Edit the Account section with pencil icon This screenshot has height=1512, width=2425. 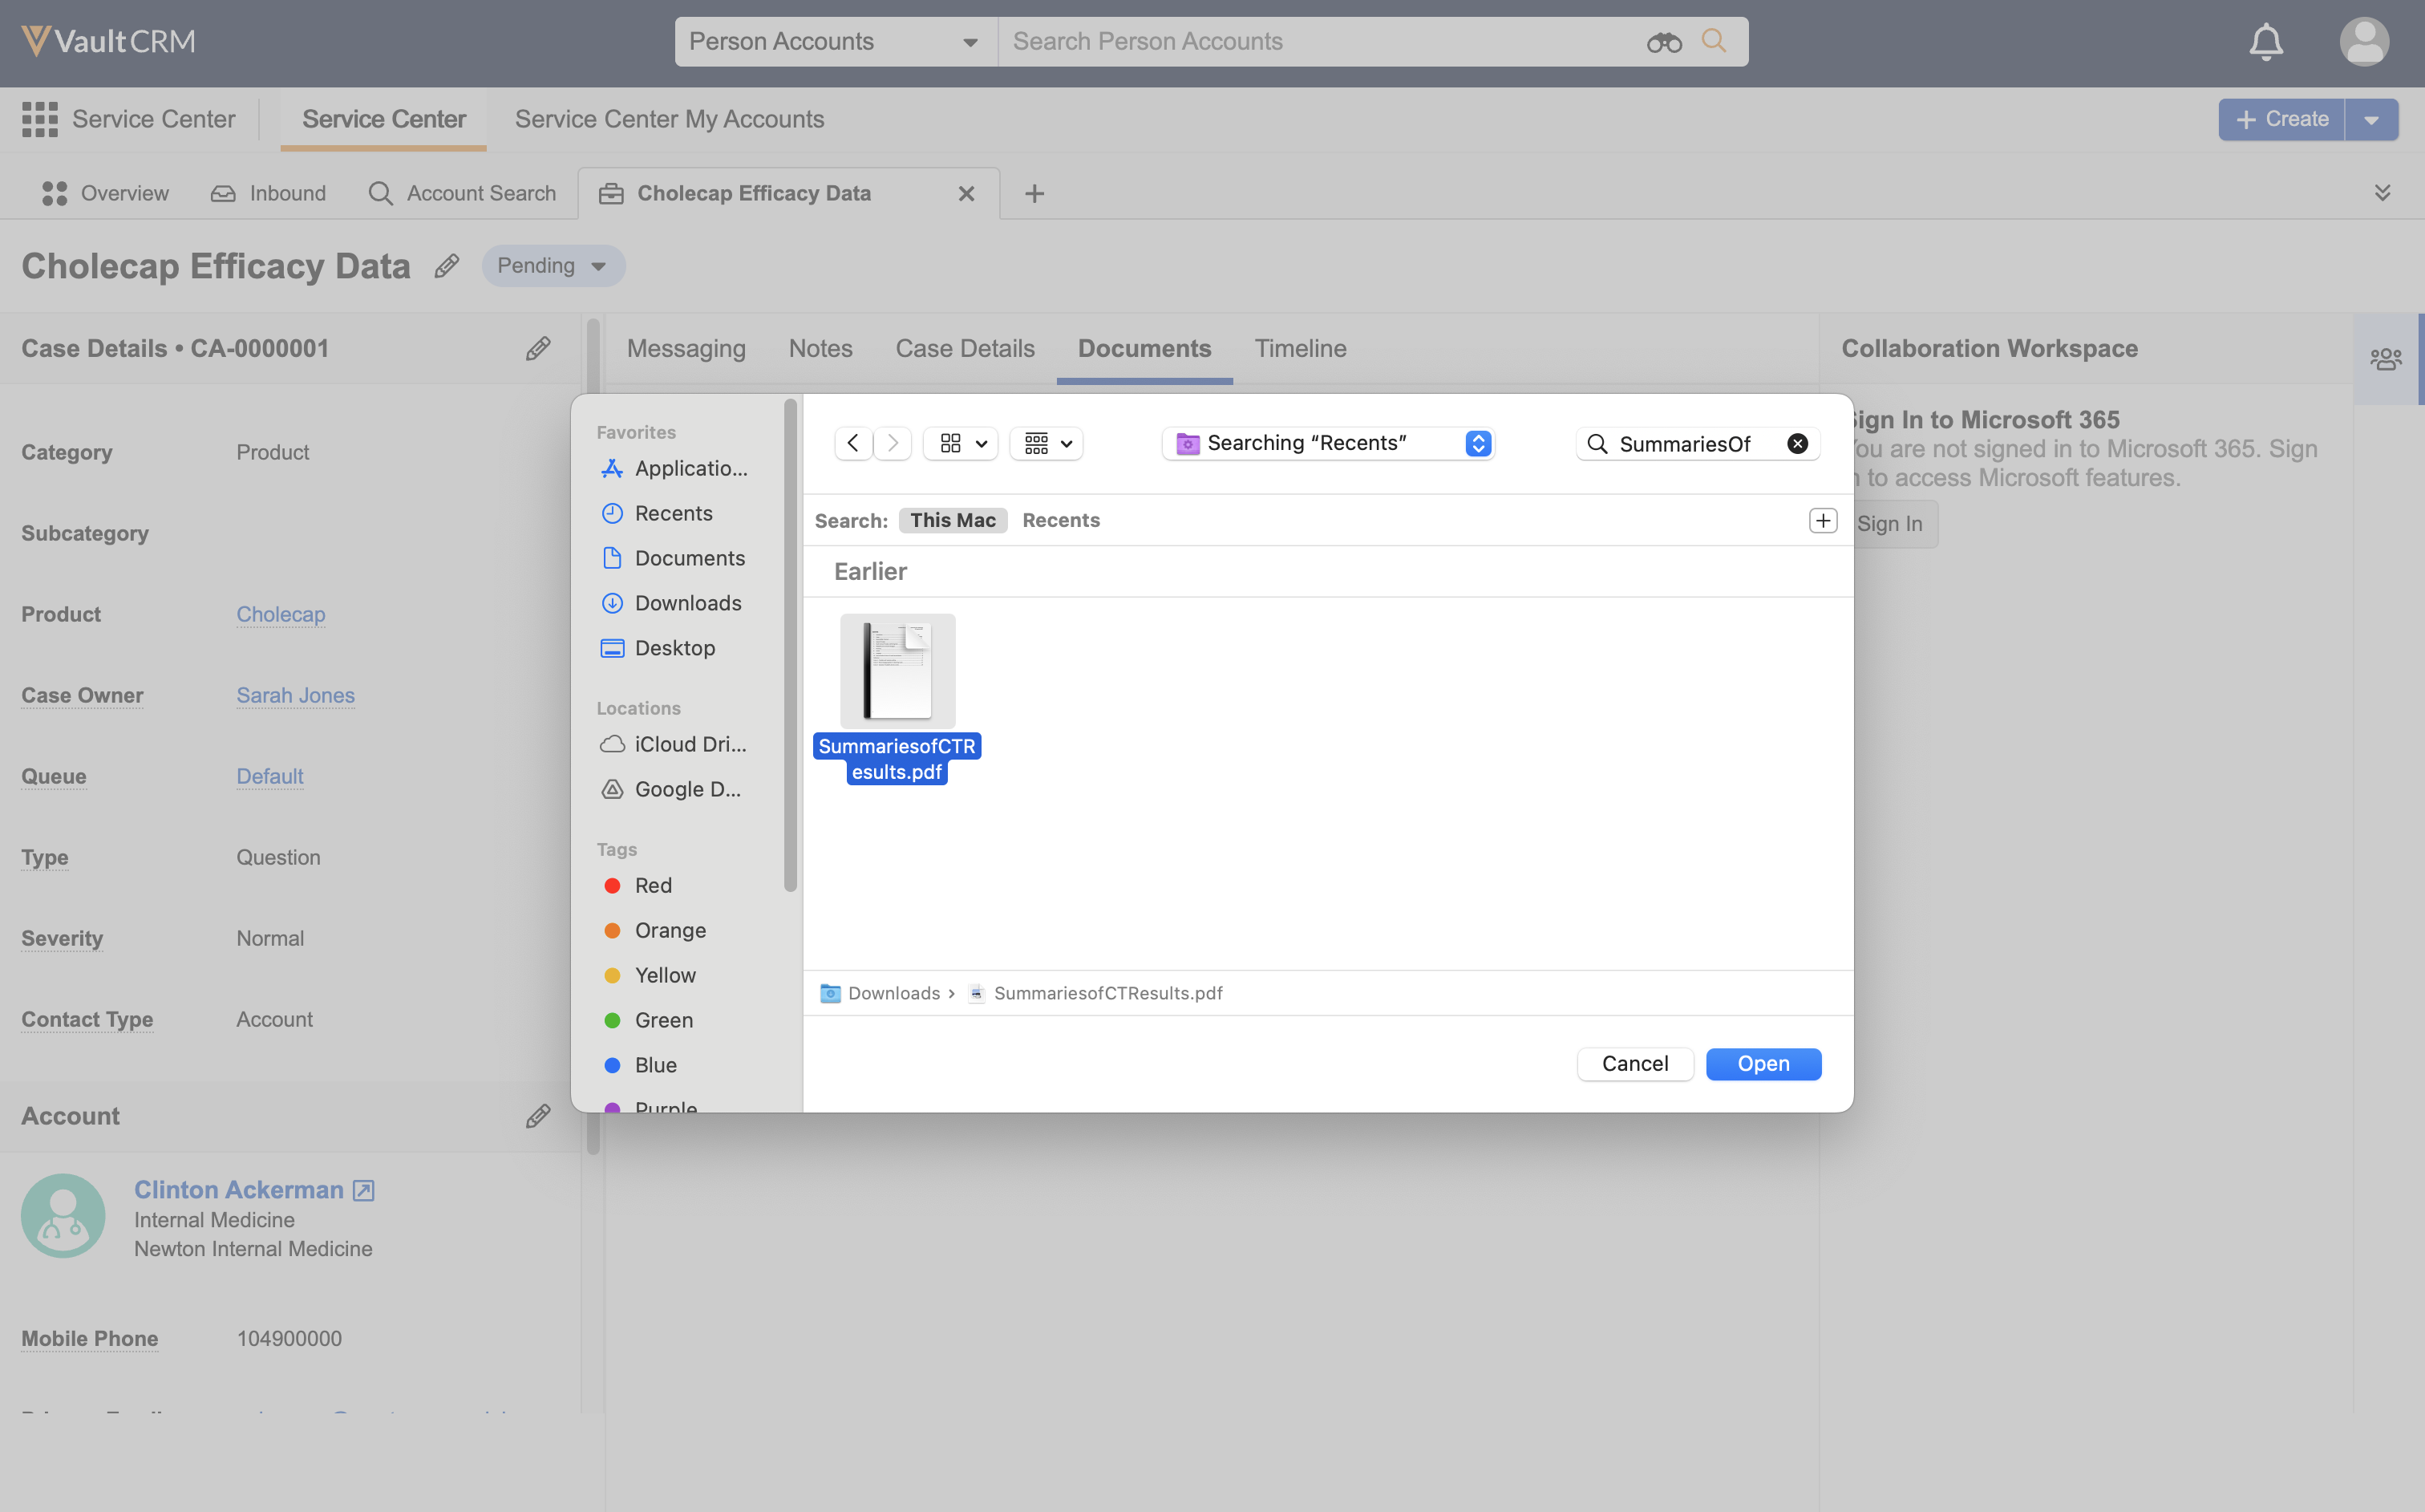point(538,1116)
